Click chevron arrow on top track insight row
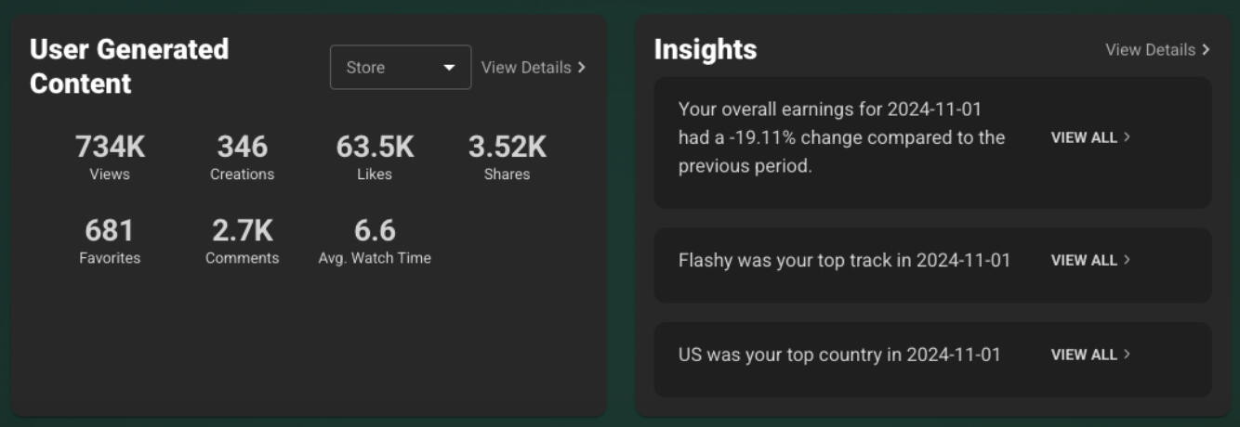Image resolution: width=1240 pixels, height=427 pixels. tap(1128, 260)
